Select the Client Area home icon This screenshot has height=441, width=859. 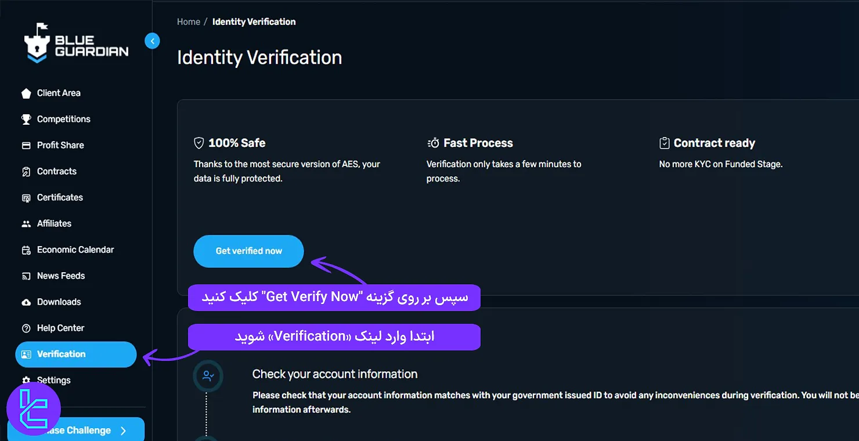click(26, 93)
